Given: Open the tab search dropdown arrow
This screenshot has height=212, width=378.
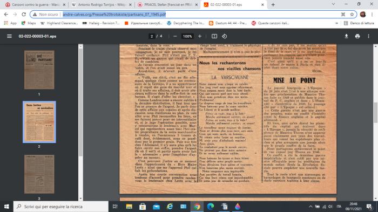Looking at the screenshot, I should (333, 4).
